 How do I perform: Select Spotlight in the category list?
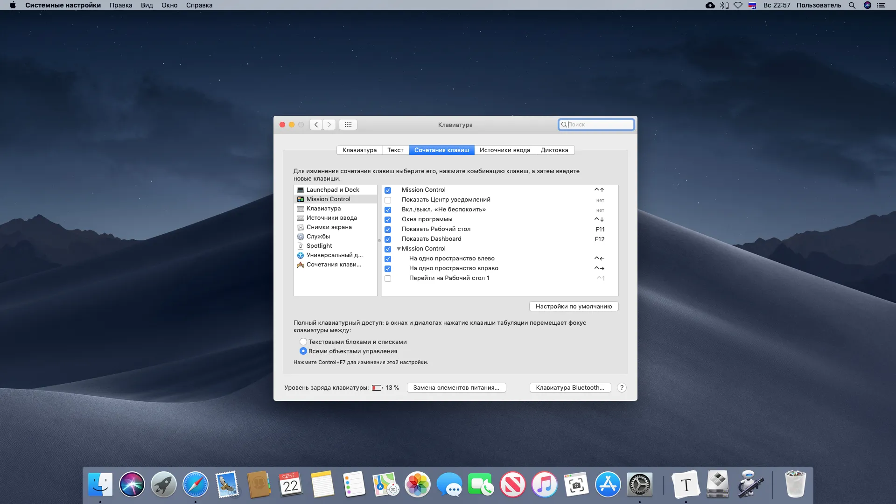(335, 246)
